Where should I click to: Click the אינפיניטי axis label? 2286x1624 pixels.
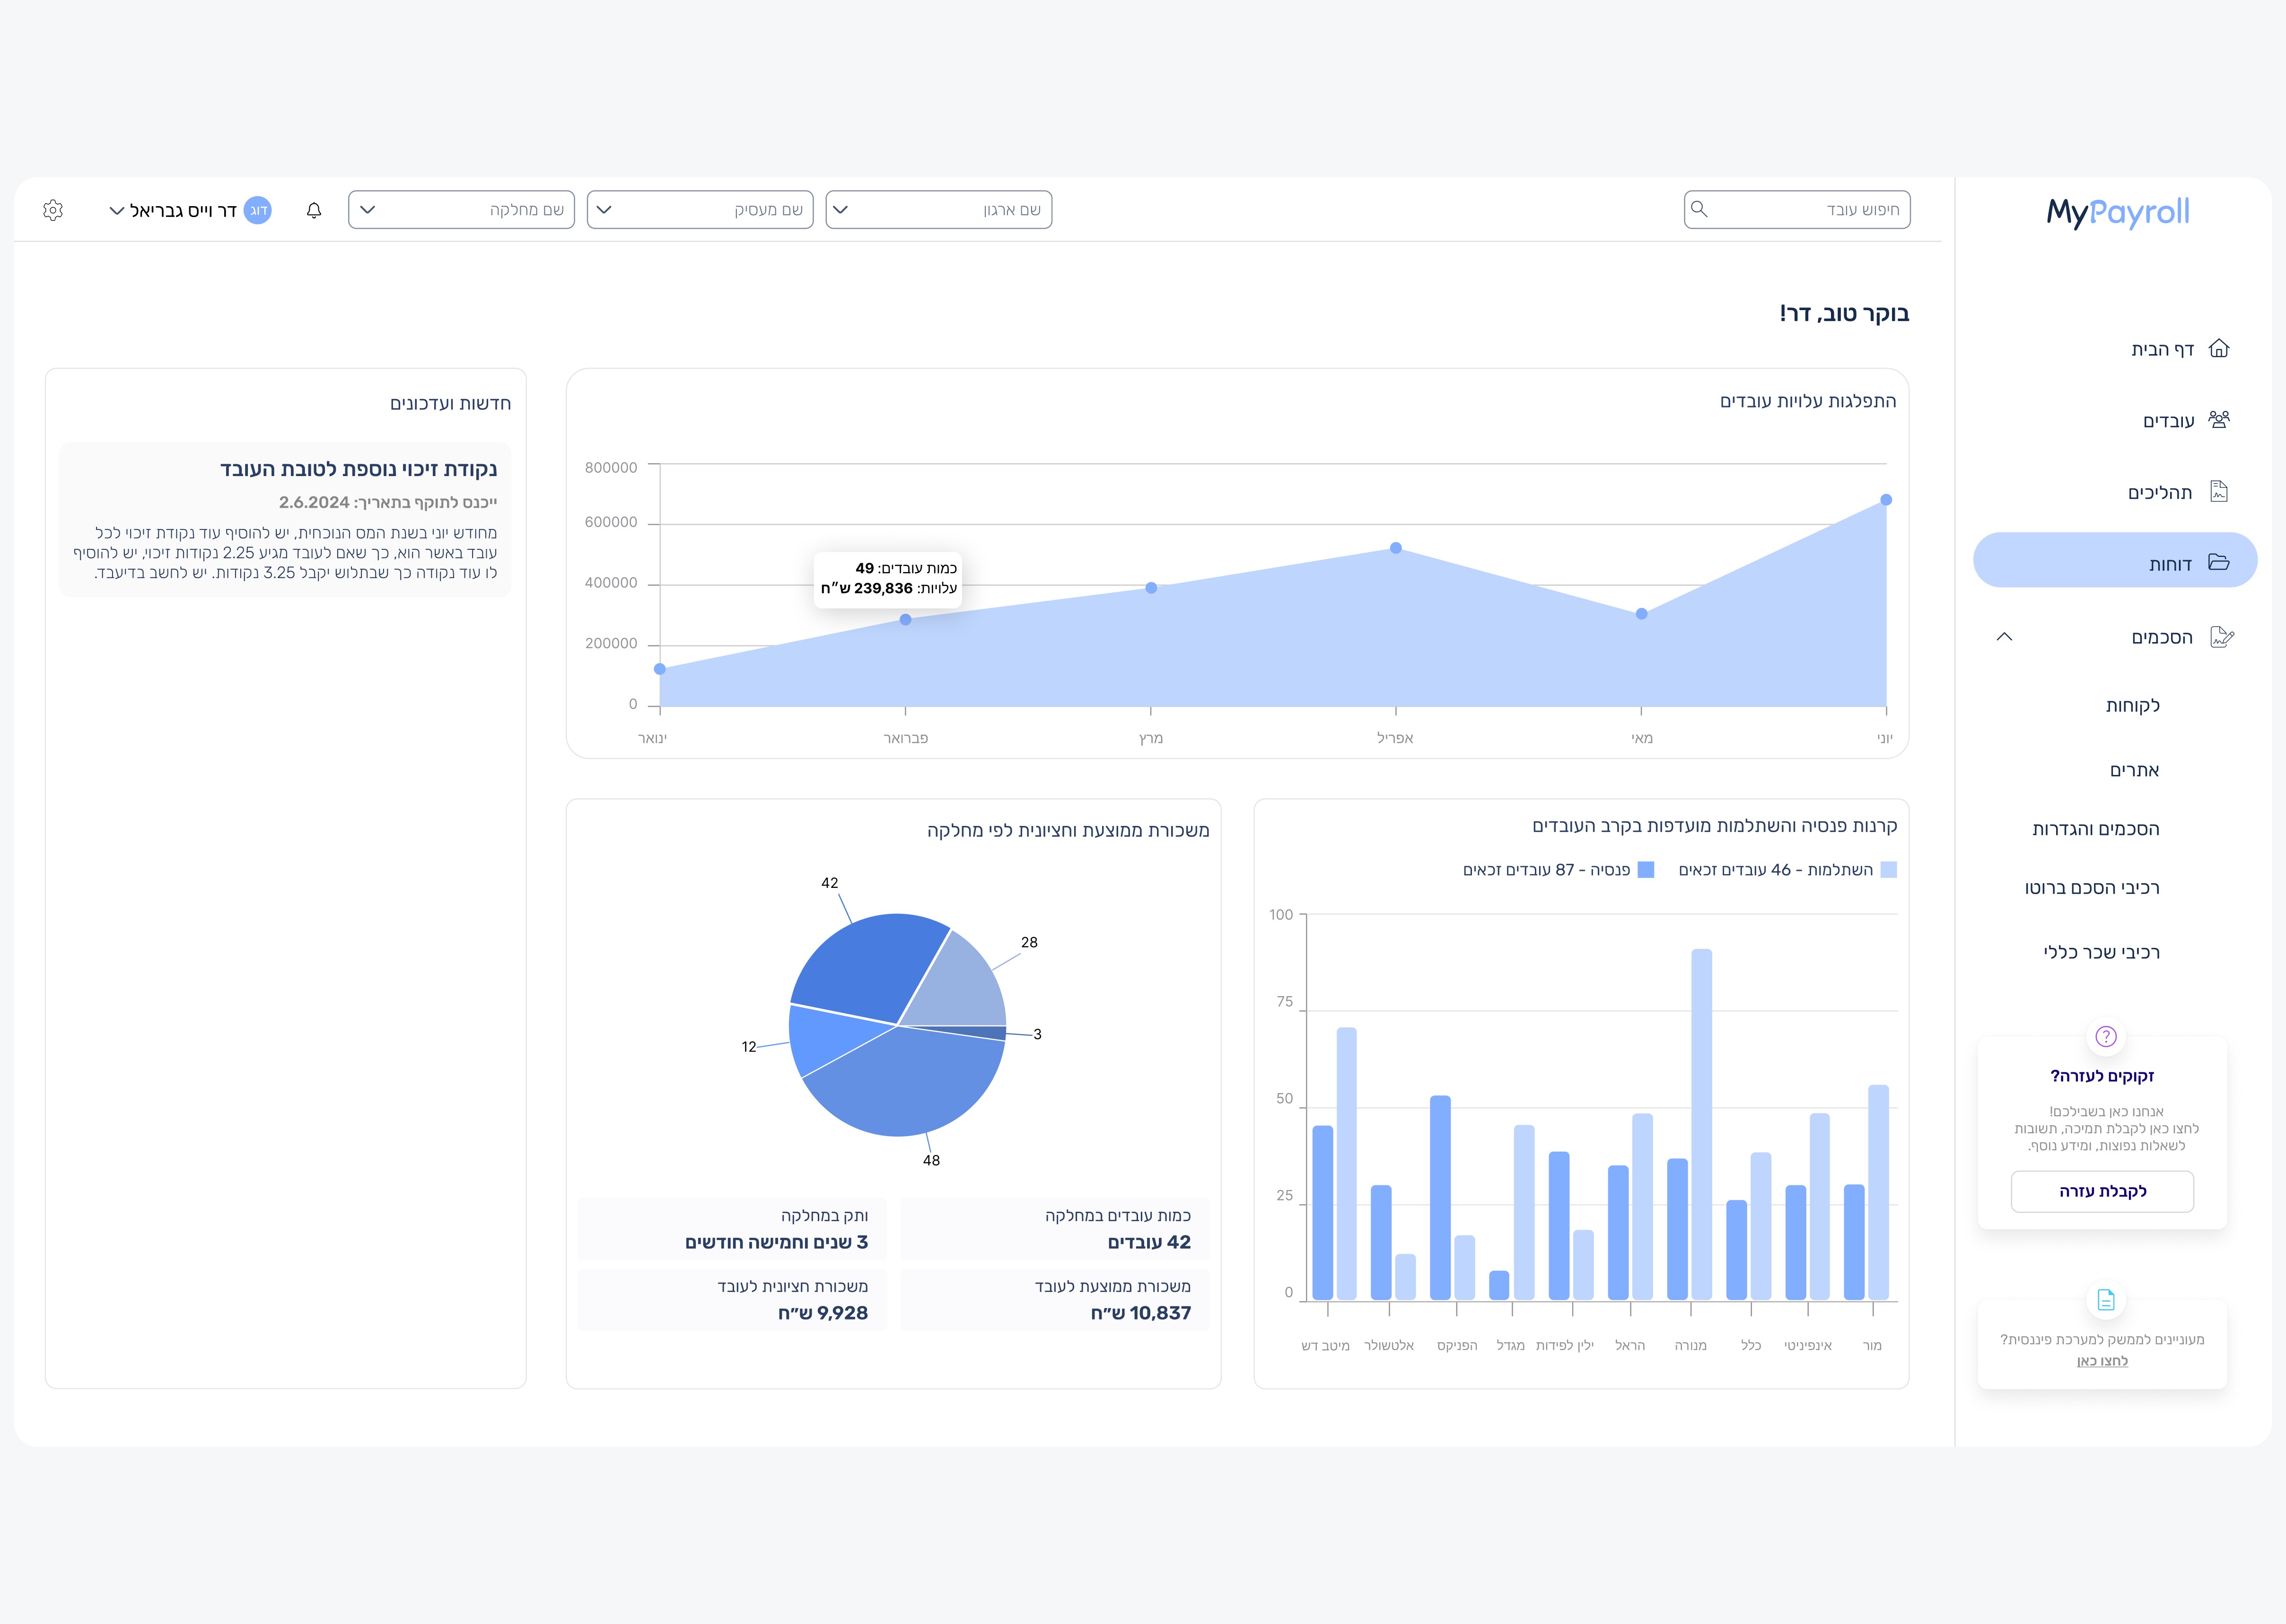point(1808,1346)
